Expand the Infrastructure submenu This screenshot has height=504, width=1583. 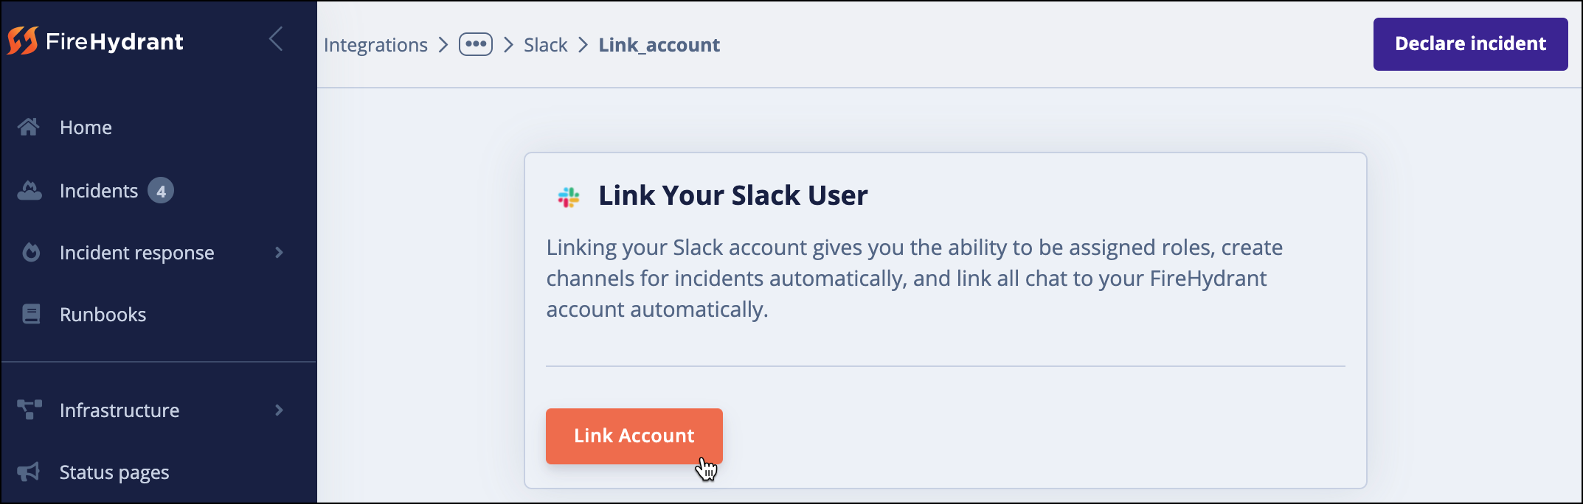click(279, 410)
